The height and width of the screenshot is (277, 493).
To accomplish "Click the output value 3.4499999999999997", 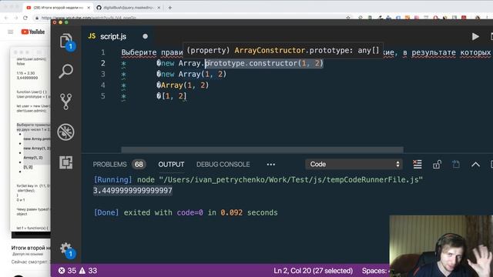I will pos(132,191).
